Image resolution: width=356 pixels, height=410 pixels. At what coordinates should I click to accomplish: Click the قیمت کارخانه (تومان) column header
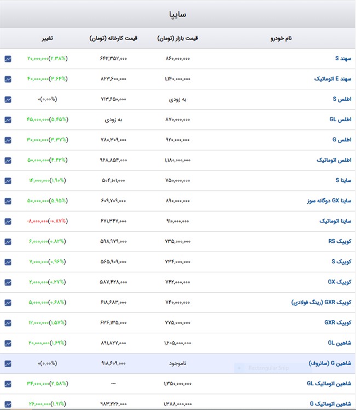113,38
